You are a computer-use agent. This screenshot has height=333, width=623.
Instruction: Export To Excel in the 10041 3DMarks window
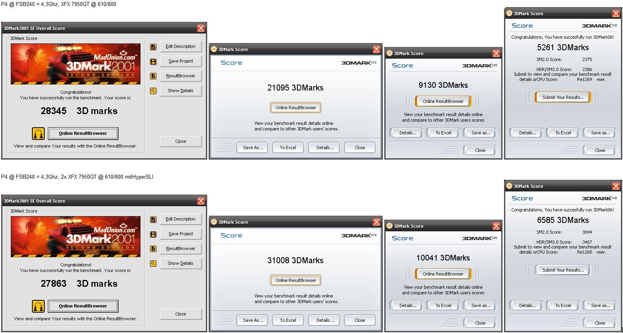443,305
